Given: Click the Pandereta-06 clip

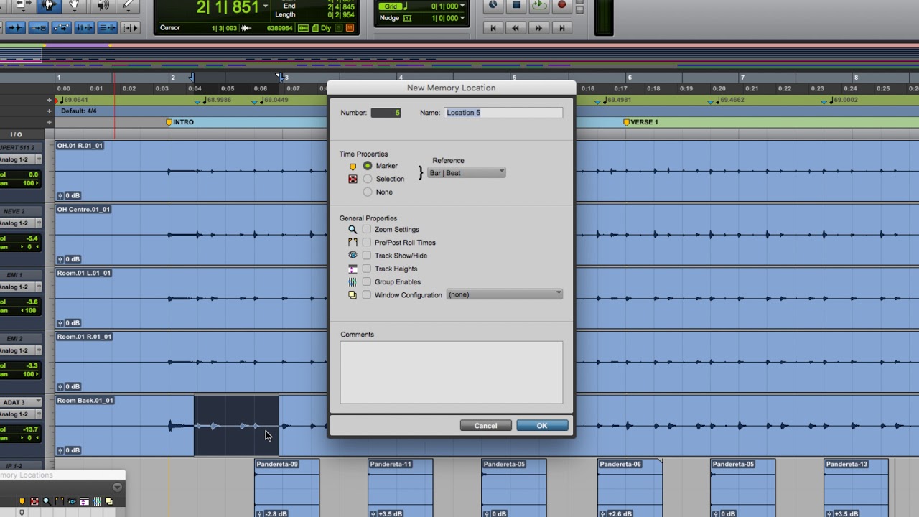Looking at the screenshot, I should 630,488.
